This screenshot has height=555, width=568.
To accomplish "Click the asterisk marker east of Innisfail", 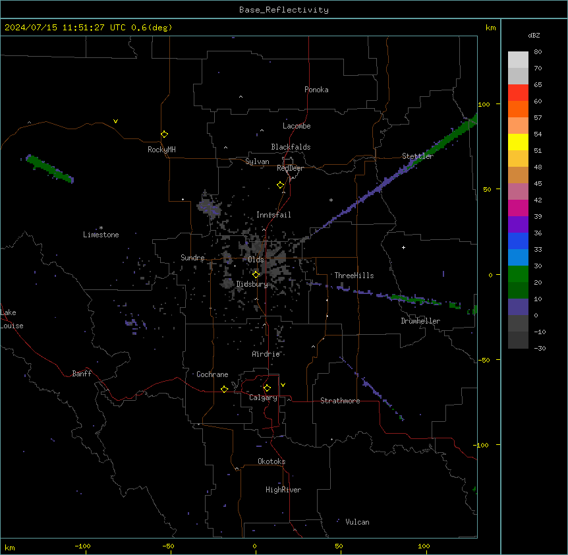I will pos(331,200).
